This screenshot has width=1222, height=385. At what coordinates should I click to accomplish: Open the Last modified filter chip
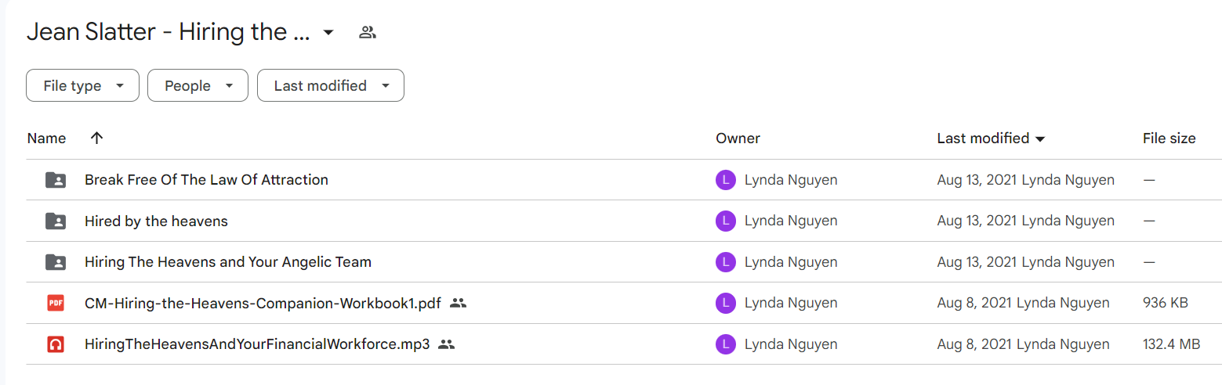(331, 85)
